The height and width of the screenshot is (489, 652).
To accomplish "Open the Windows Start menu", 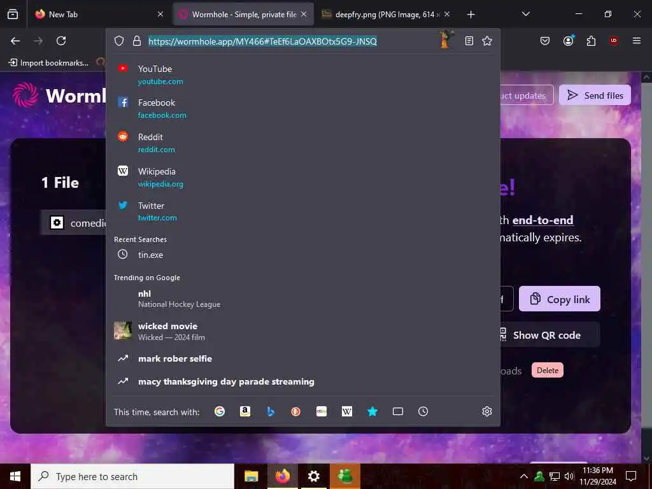I will [15, 476].
